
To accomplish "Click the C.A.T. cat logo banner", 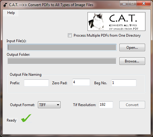I will click(116, 22).
